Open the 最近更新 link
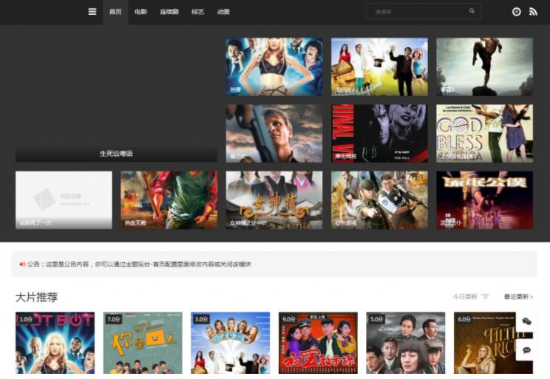Screen dimensions: 550x379 coord(518,296)
